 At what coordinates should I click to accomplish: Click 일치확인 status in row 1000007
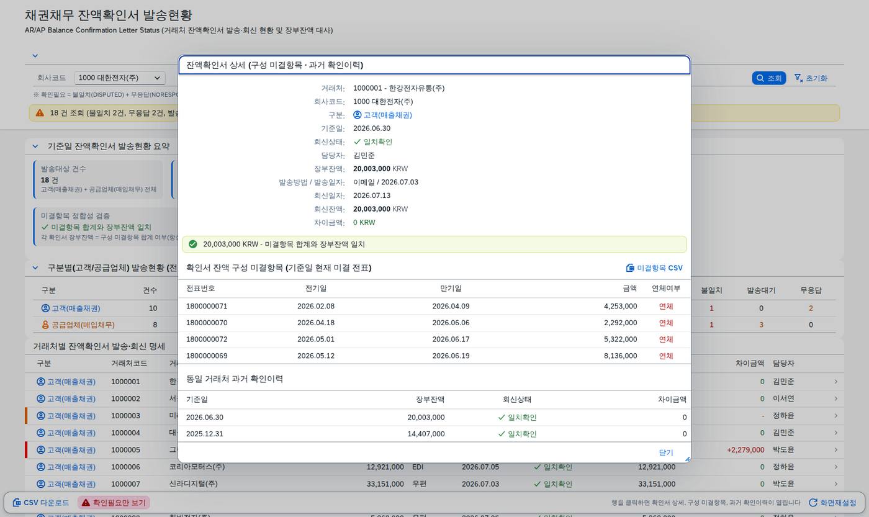pos(553,484)
